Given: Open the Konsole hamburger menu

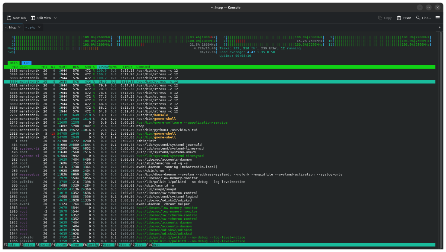Looking at the screenshot, I should [438, 18].
